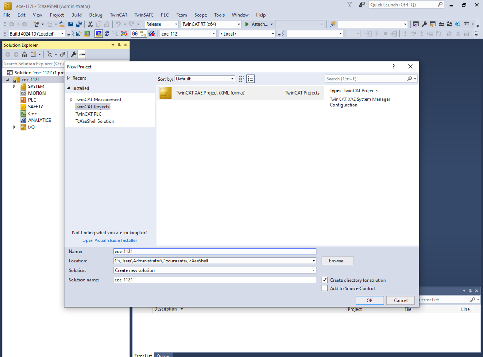Enable Add to Source Control checkbox
Image resolution: width=483 pixels, height=357 pixels.
325,288
